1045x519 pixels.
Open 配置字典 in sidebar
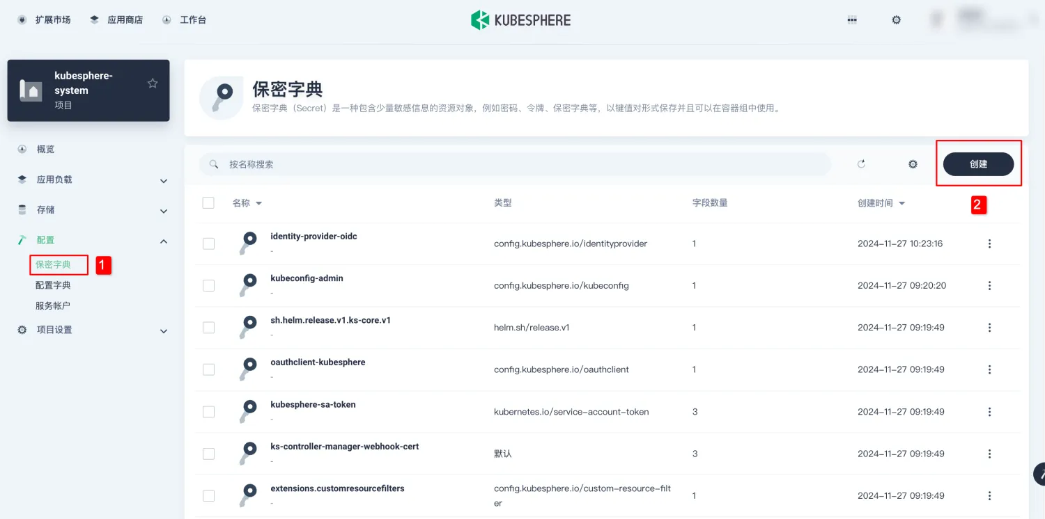point(53,285)
